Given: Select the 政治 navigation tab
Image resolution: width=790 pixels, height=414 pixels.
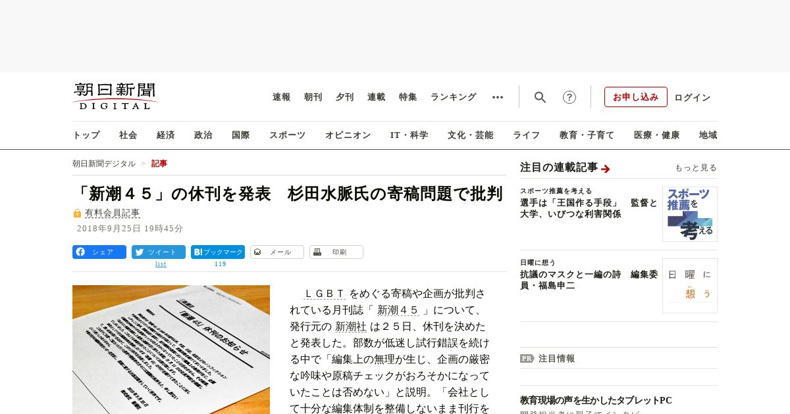Looking at the screenshot, I should [203, 135].
